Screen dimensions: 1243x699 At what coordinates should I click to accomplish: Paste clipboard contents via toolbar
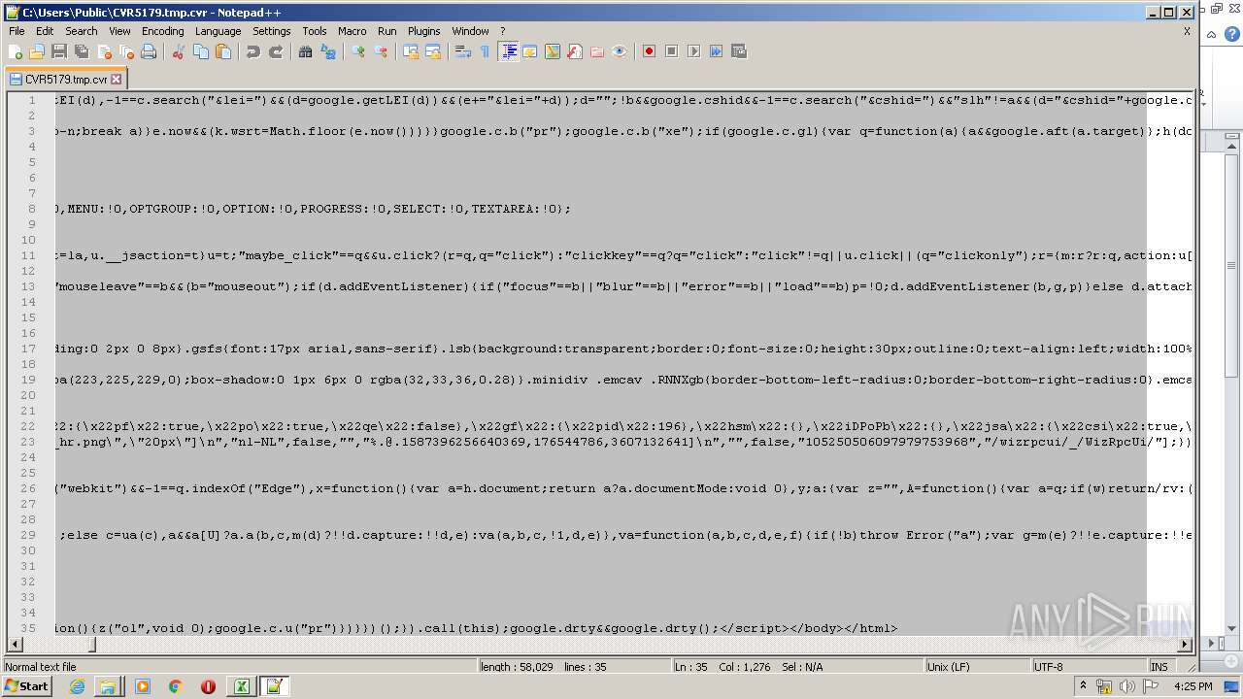pyautogui.click(x=223, y=51)
